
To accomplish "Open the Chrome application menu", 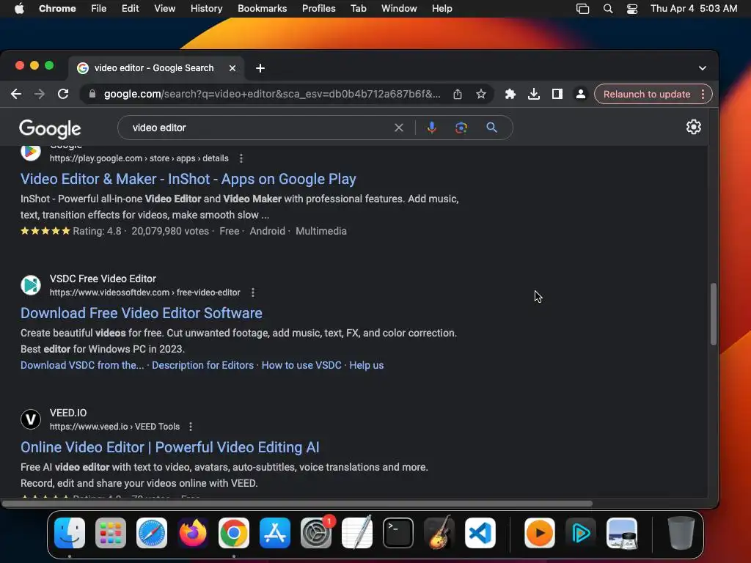I will [x=57, y=9].
